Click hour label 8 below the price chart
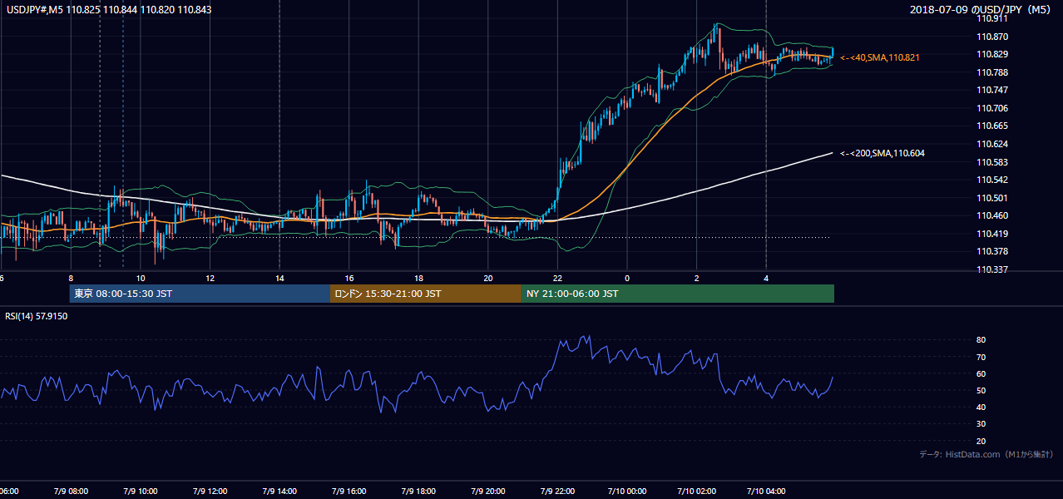This screenshot has height=499, width=1063. click(71, 278)
